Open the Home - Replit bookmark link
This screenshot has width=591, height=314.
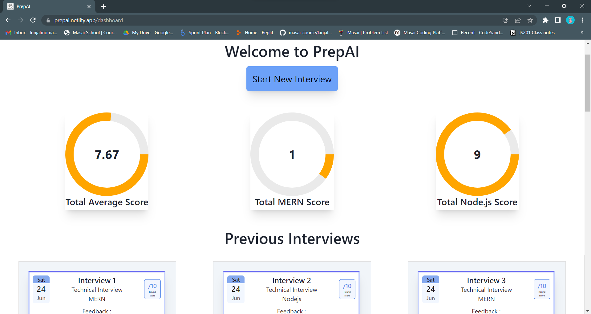[254, 32]
